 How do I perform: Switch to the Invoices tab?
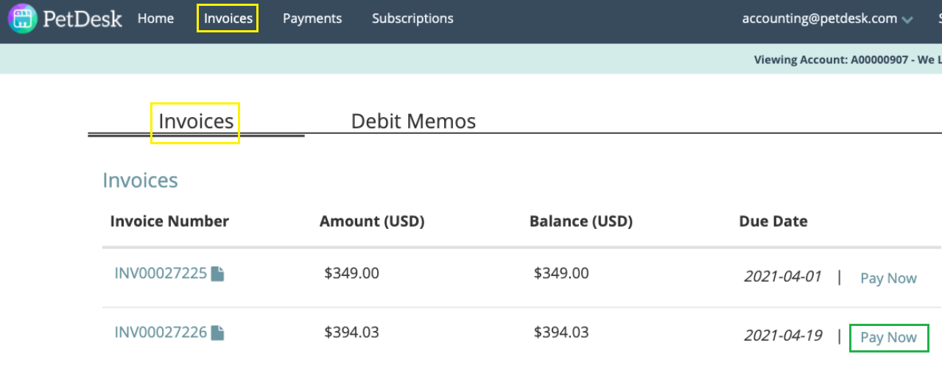coord(196,121)
